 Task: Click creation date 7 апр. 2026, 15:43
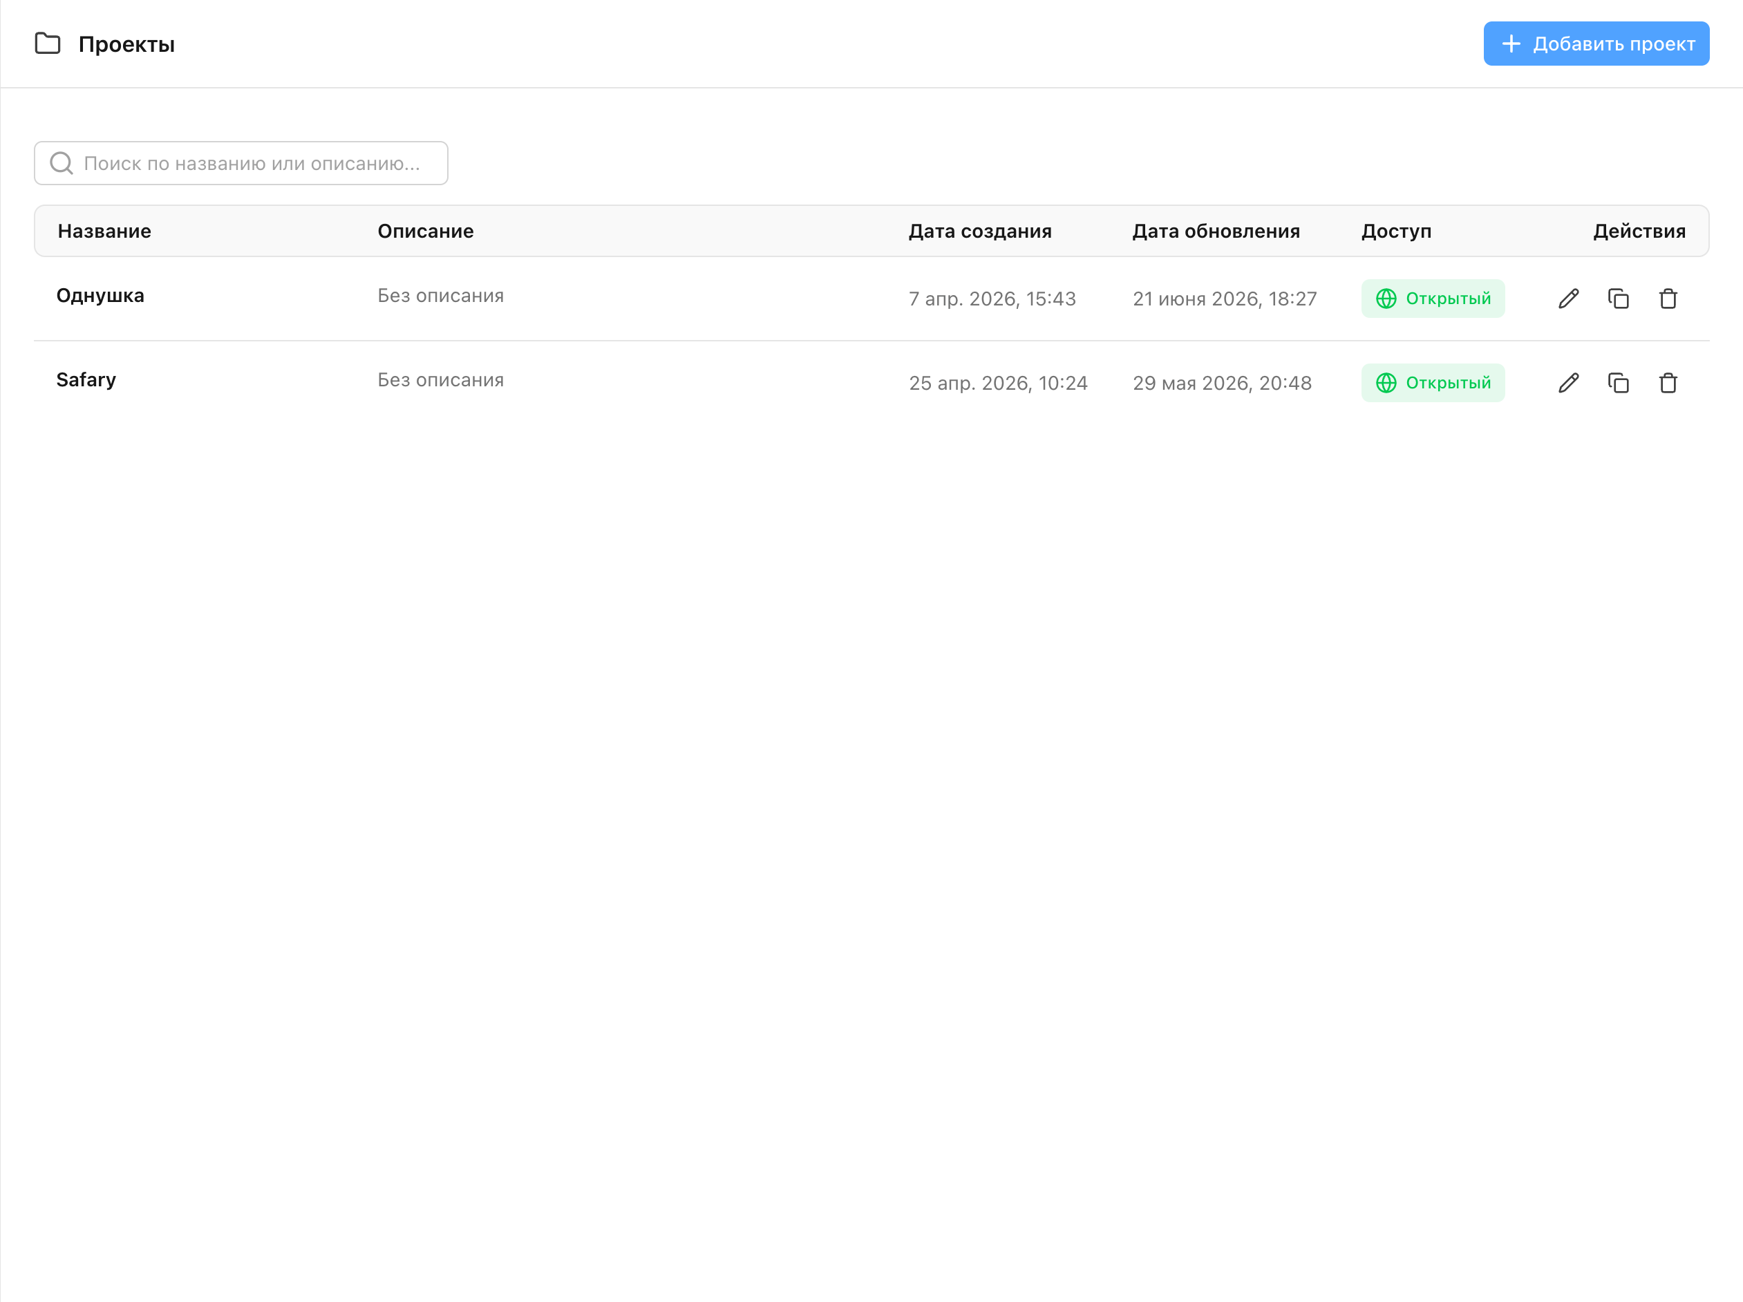[992, 299]
